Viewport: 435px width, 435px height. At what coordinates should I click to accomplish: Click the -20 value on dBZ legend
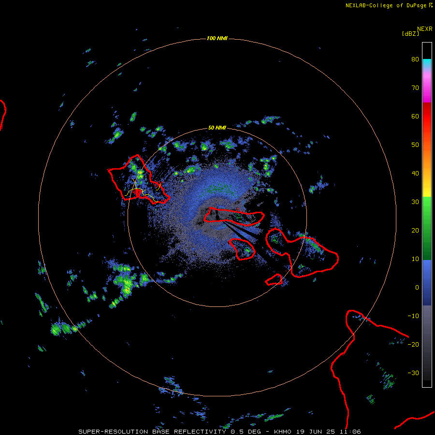413,345
